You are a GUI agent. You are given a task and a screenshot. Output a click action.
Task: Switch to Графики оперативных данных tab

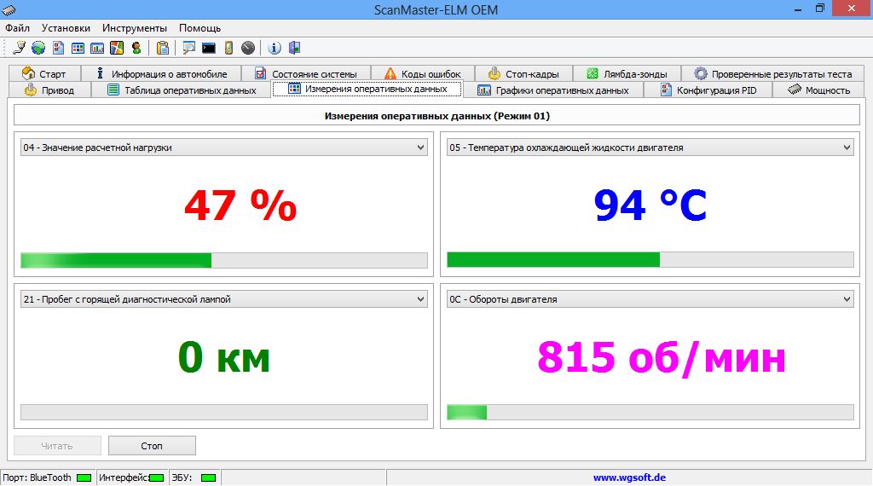pos(552,90)
